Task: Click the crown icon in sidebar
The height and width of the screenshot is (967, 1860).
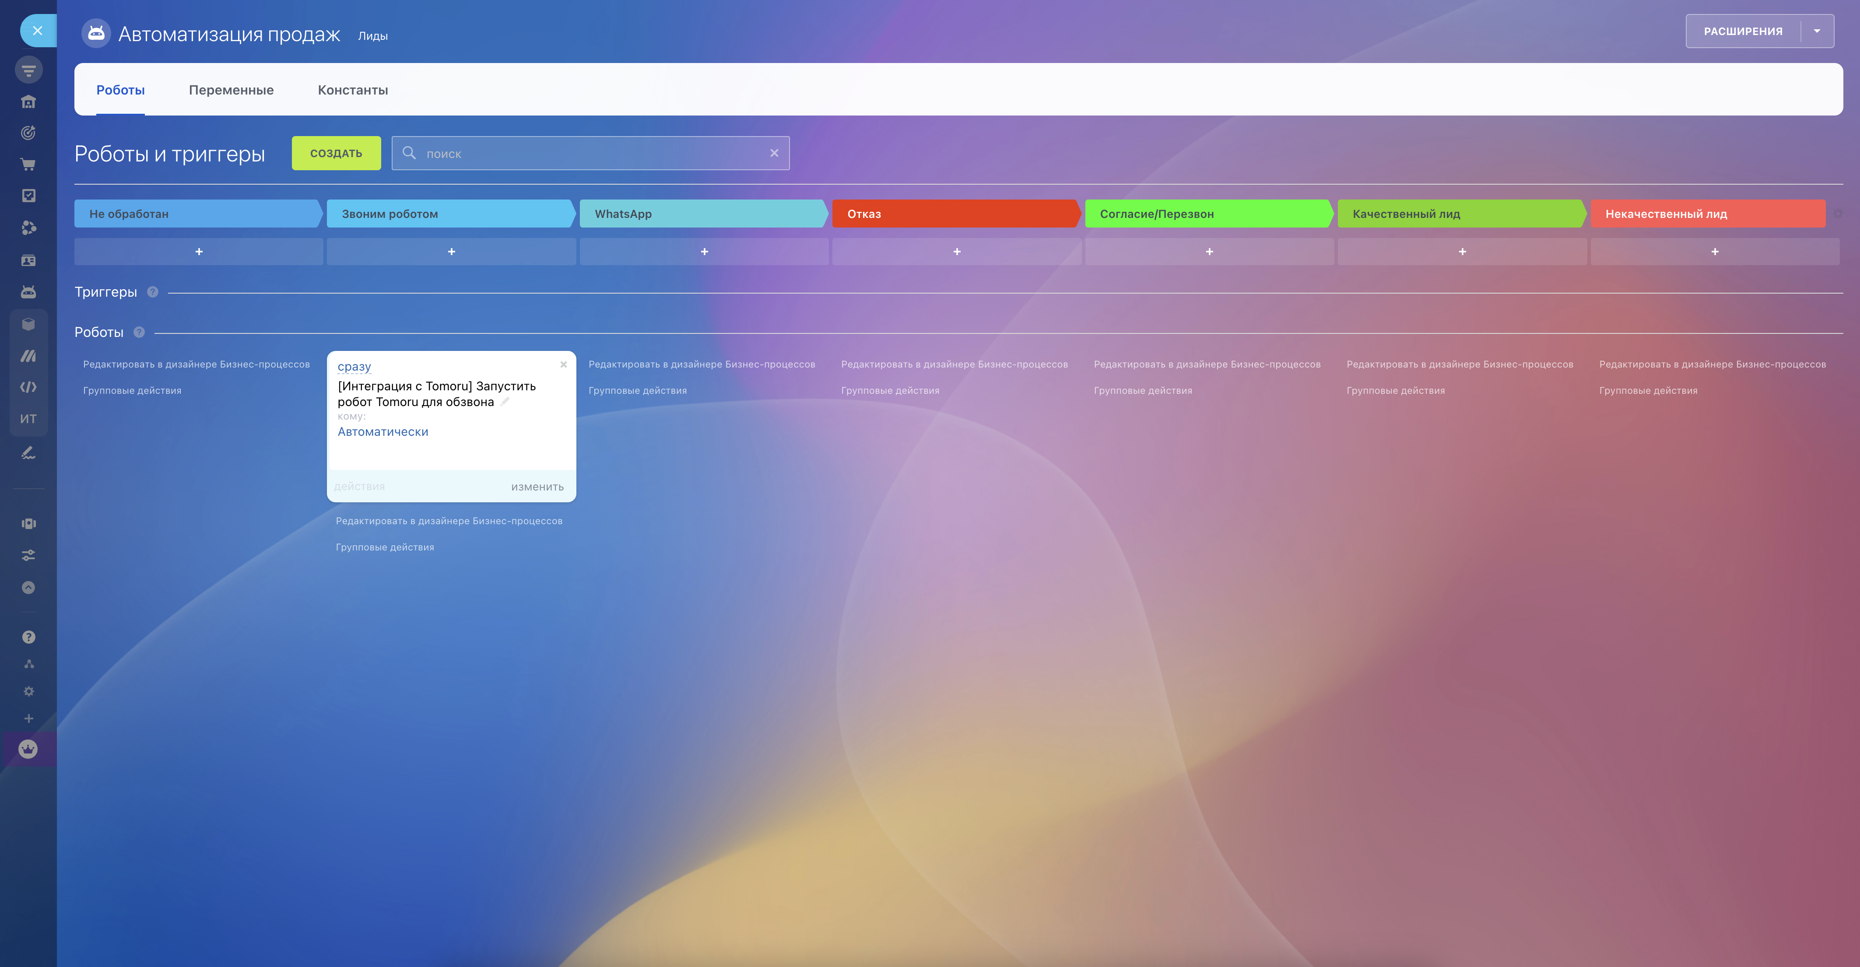Action: [28, 749]
